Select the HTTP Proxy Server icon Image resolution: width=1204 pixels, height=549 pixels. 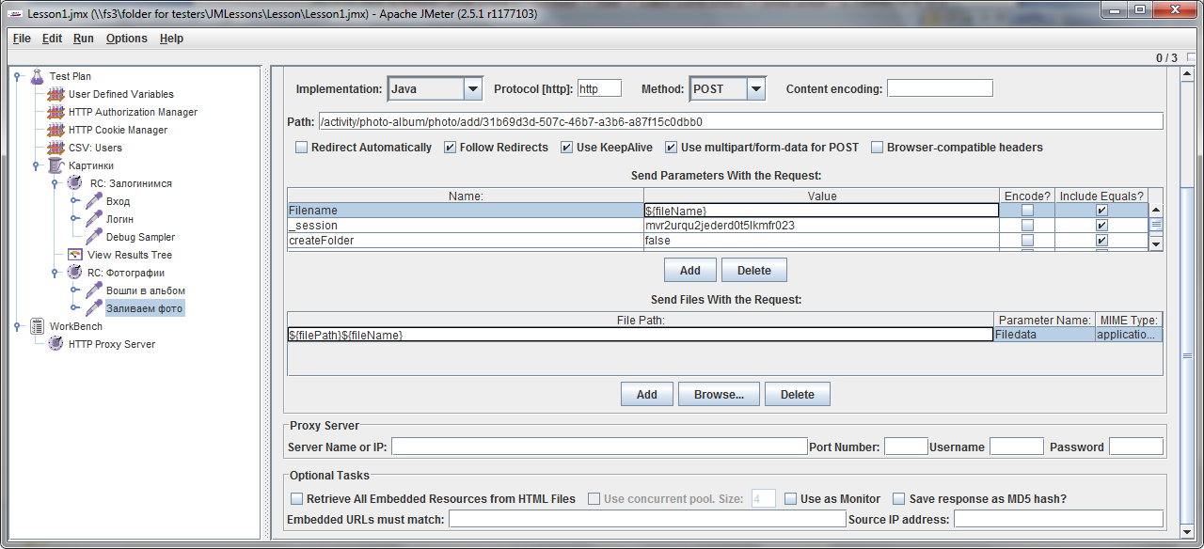tap(56, 344)
